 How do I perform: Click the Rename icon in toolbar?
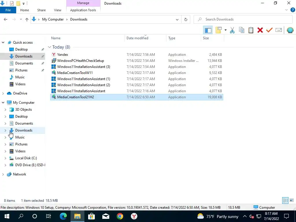pos(278,30)
